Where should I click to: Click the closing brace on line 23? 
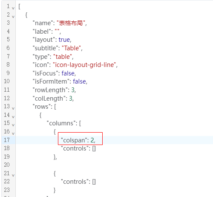pos(55,190)
